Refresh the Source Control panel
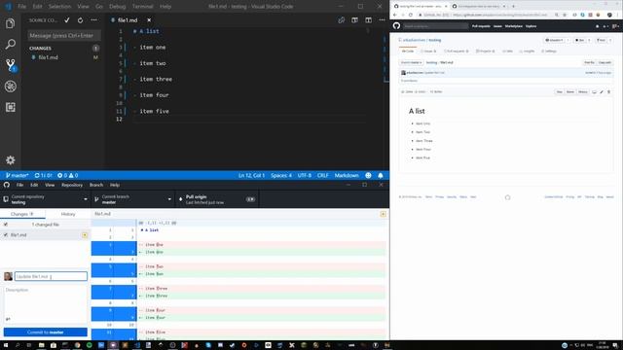 click(x=80, y=19)
